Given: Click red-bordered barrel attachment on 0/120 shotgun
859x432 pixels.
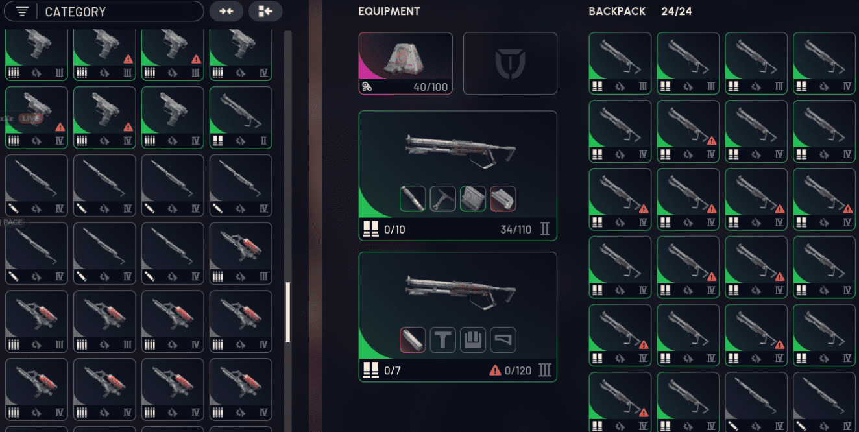Looking at the screenshot, I should (x=413, y=340).
